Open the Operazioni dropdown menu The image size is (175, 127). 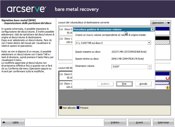pyautogui.click(x=161, y=23)
